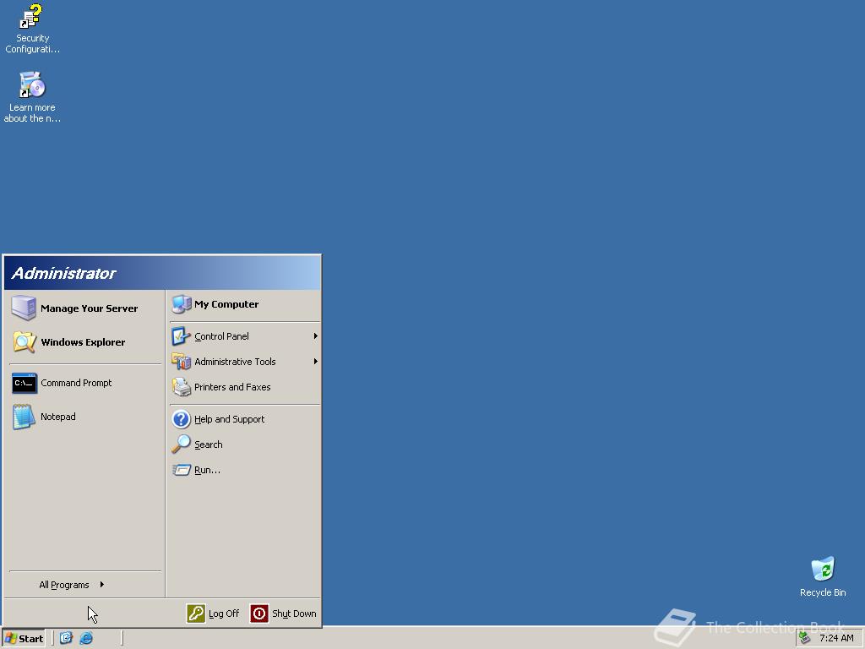Click the Command Prompt icon
Screen dimensions: 865x649
click(x=24, y=383)
